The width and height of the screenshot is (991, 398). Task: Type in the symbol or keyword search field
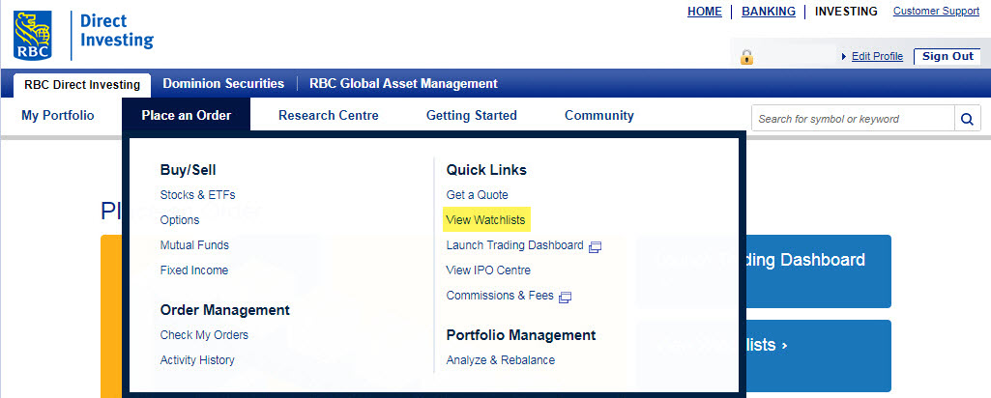tap(851, 119)
